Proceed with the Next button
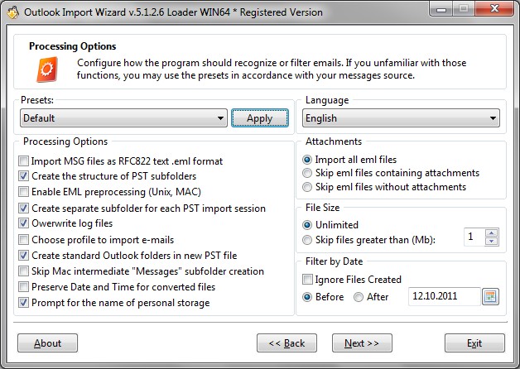 click(362, 343)
